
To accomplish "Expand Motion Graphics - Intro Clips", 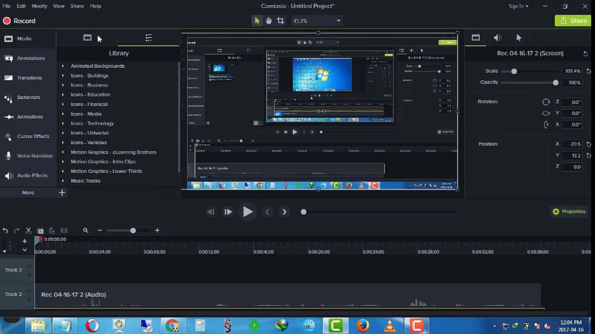I will pos(63,162).
